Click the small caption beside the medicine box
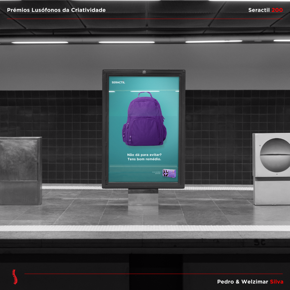The height and width of the screenshot is (290, 290). pyautogui.click(x=156, y=173)
